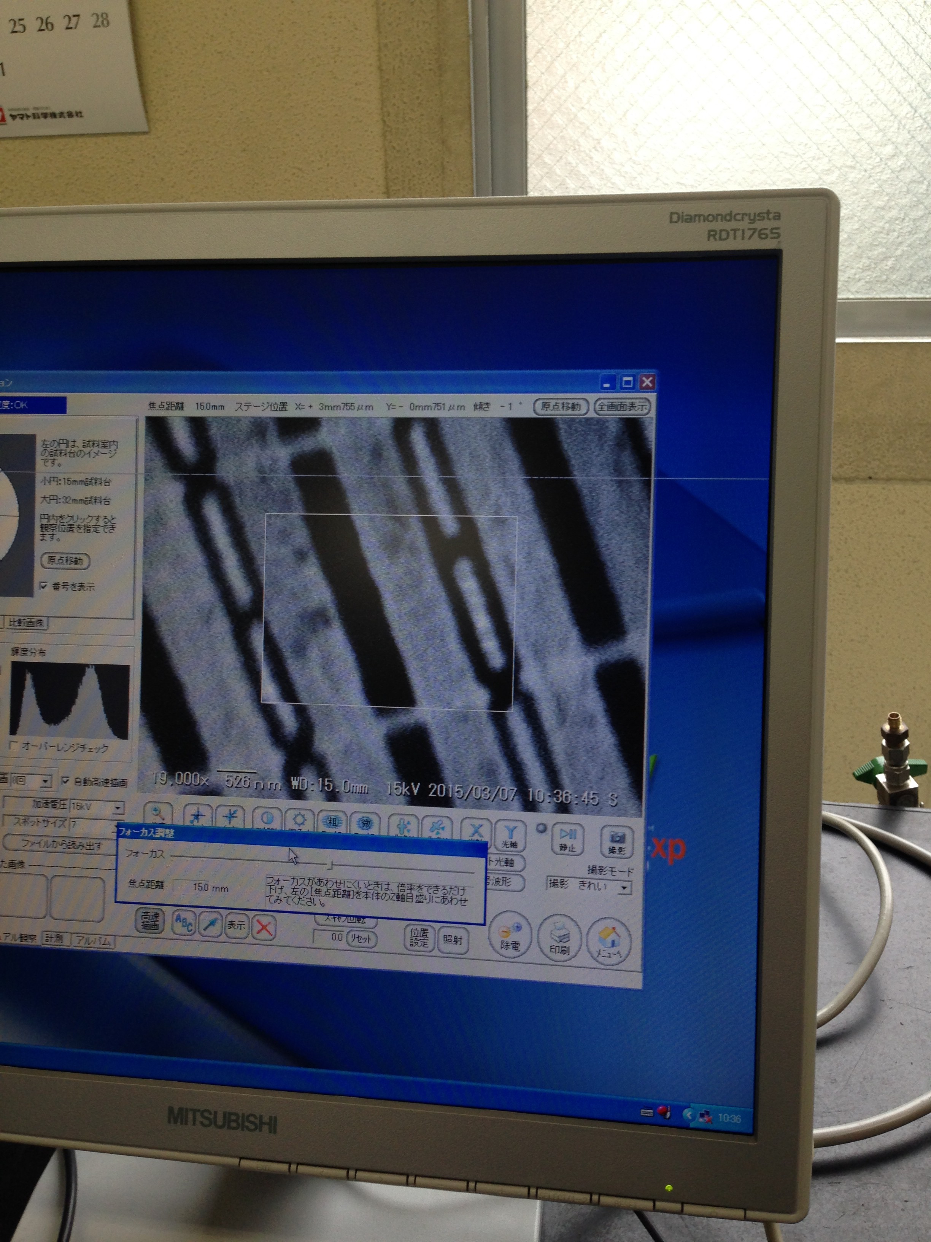Click the SEM live image view
This screenshot has width=931, height=1242.
pyautogui.click(x=396, y=615)
